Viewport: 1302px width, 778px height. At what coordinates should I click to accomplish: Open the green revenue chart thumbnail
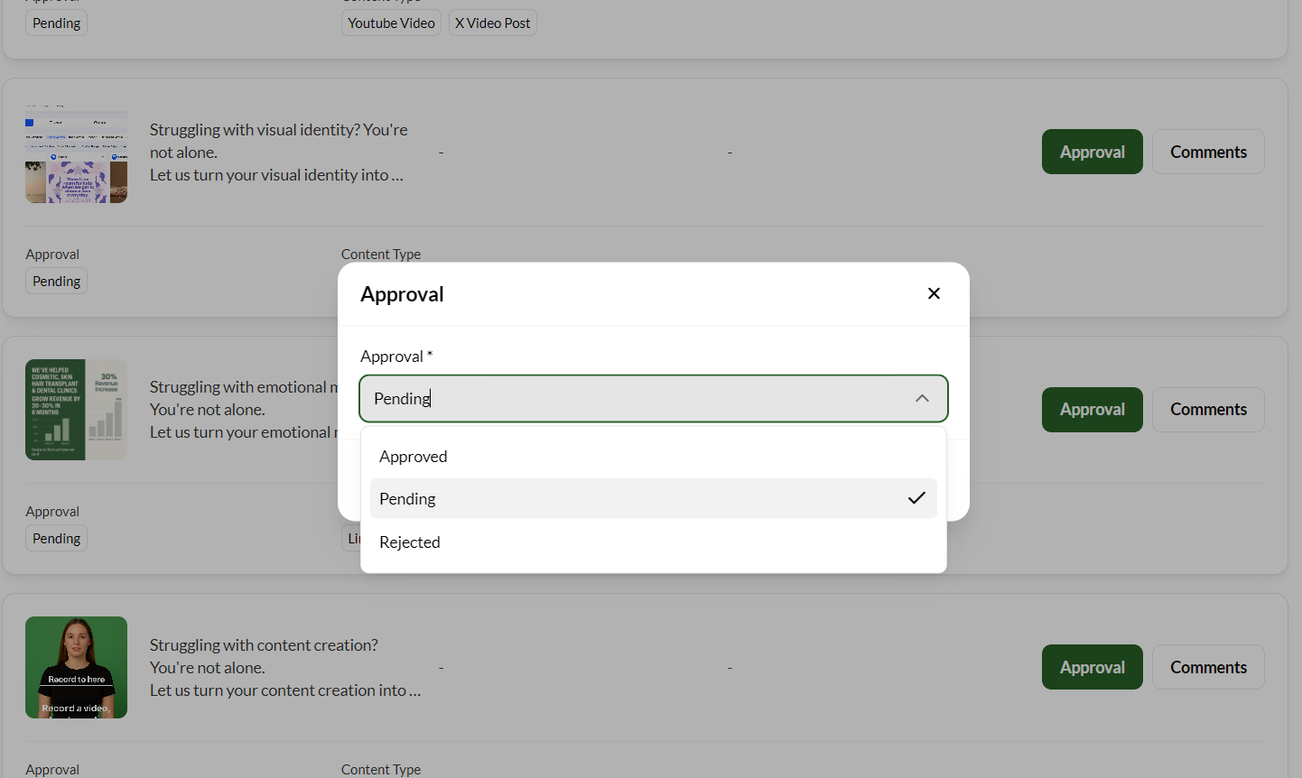click(x=76, y=410)
